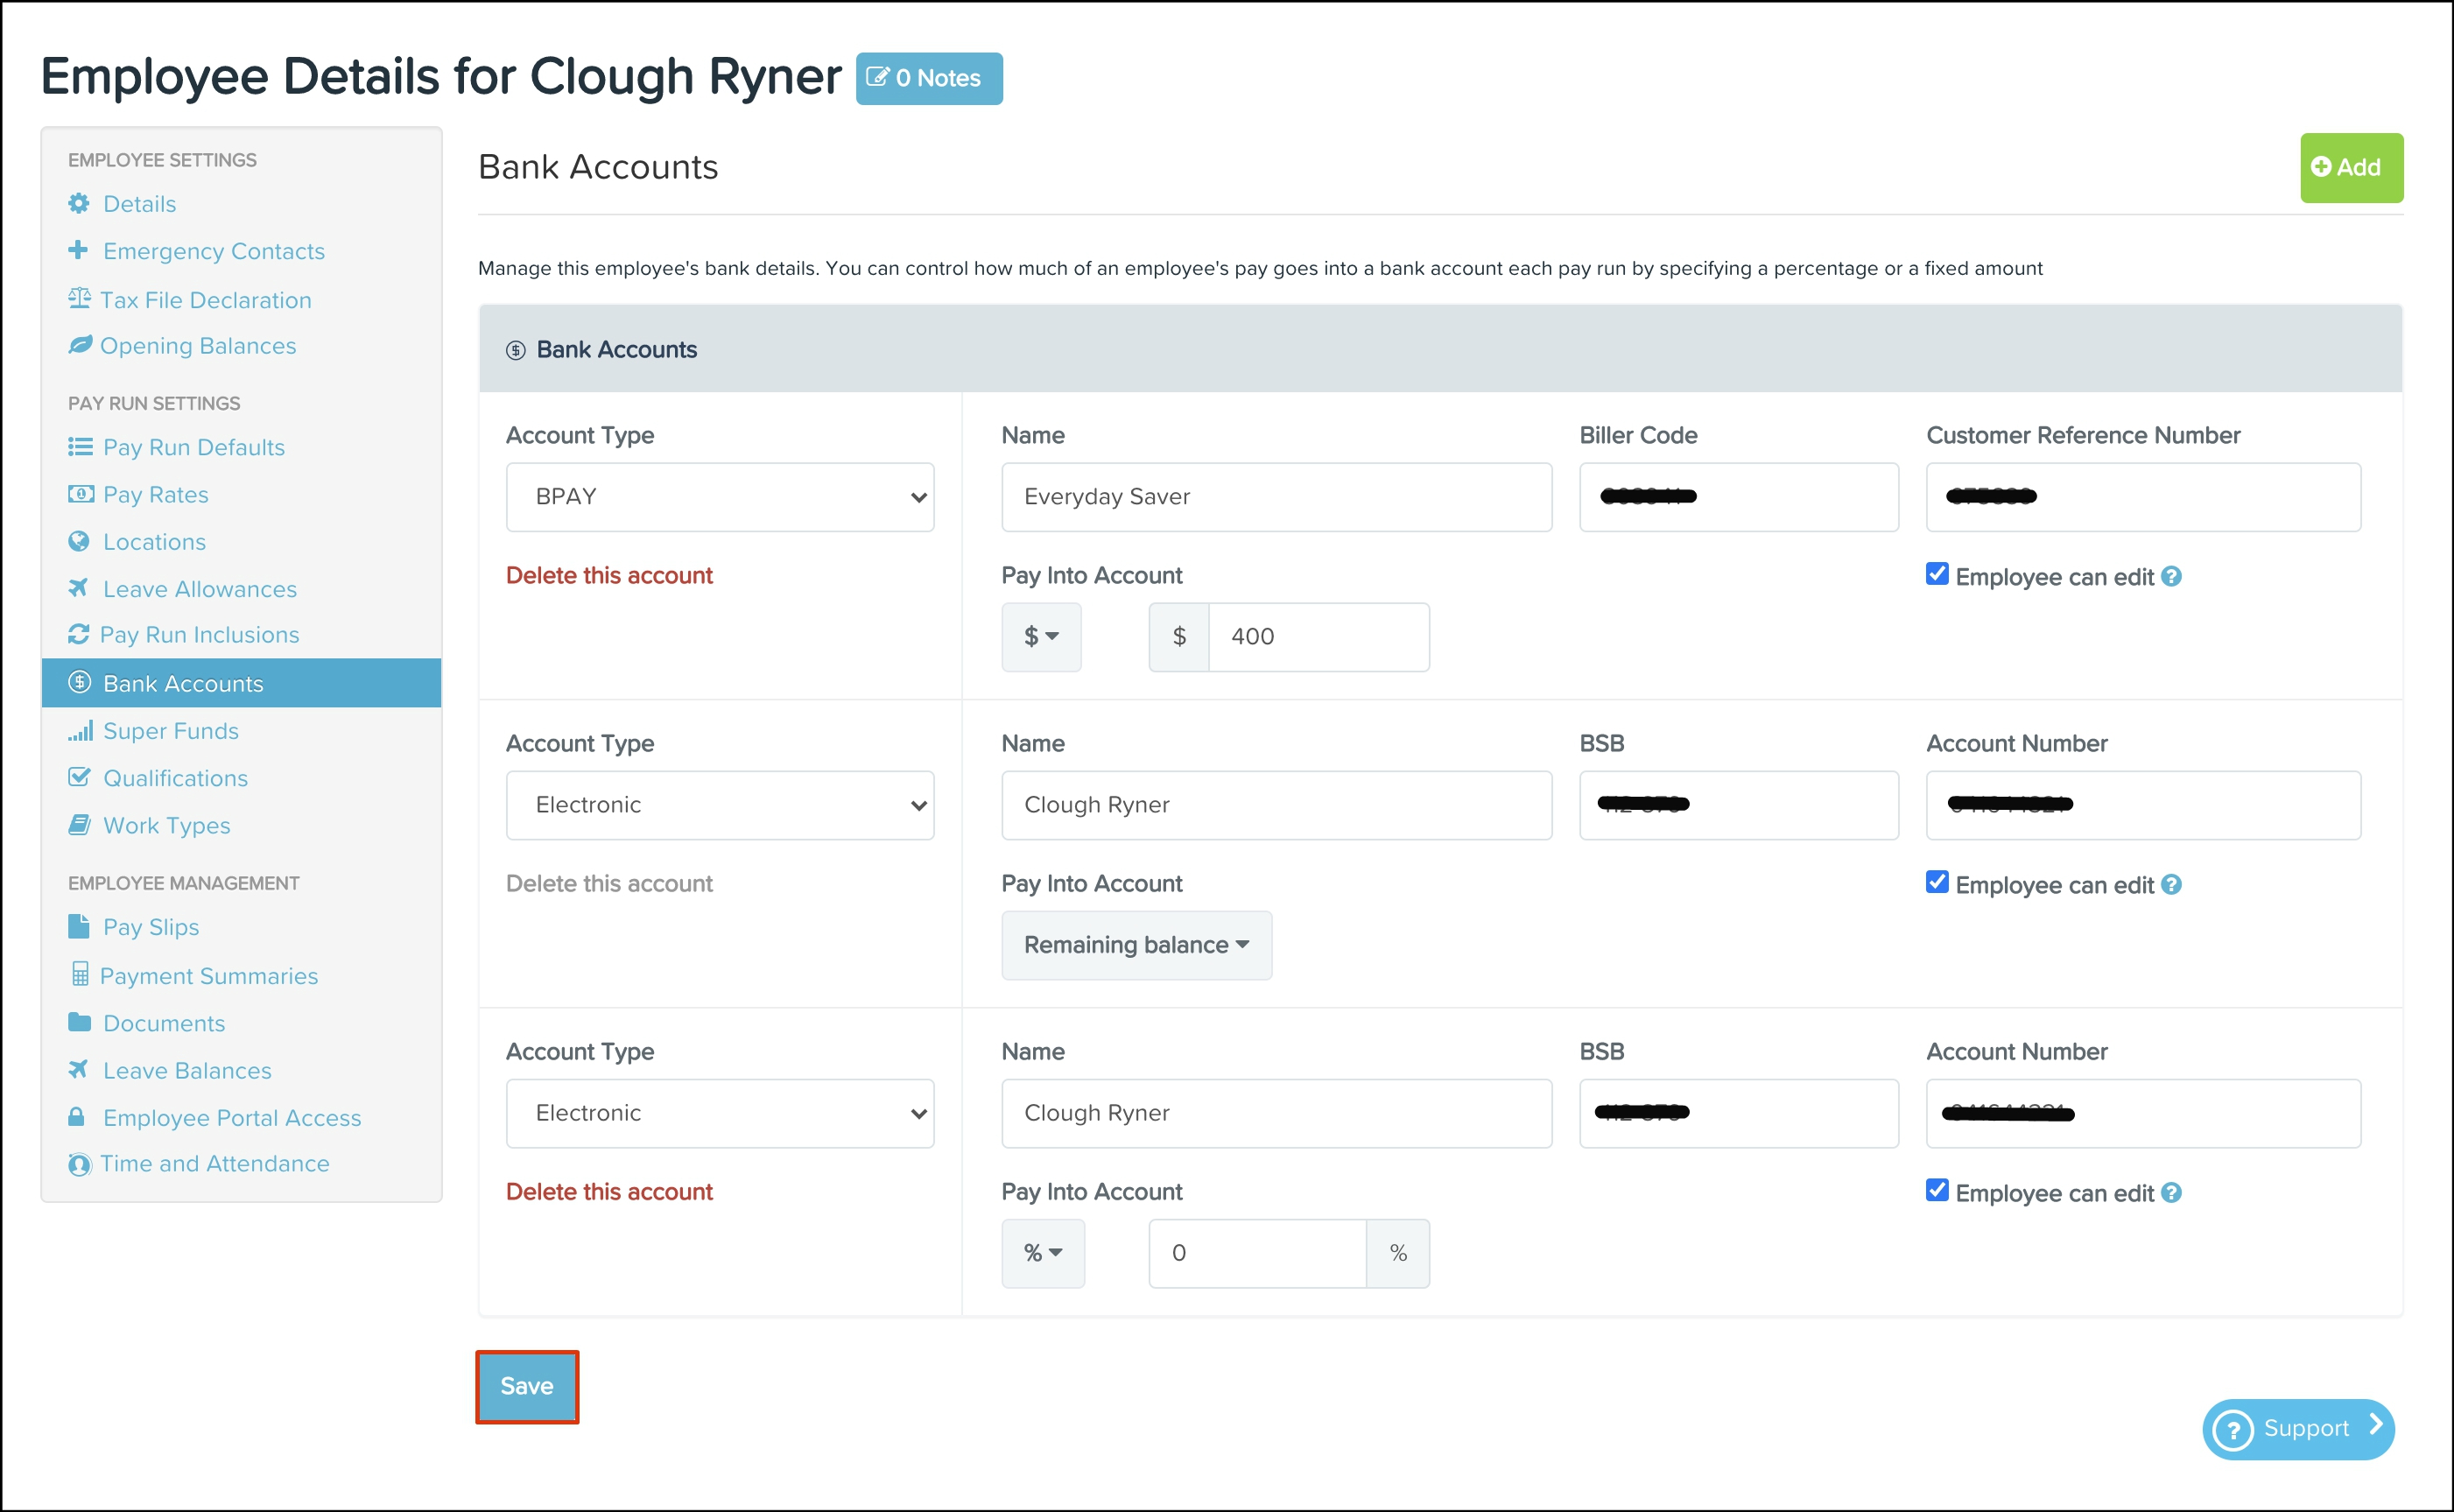Edit the 400 Pay Into Account amount field
Image resolution: width=2454 pixels, height=1512 pixels.
click(x=1319, y=637)
